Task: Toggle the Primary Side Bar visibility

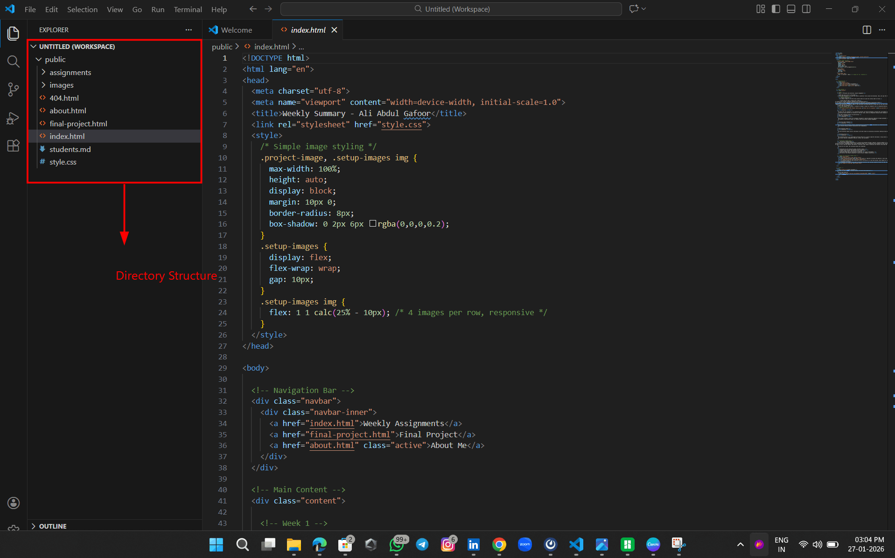Action: pyautogui.click(x=776, y=9)
